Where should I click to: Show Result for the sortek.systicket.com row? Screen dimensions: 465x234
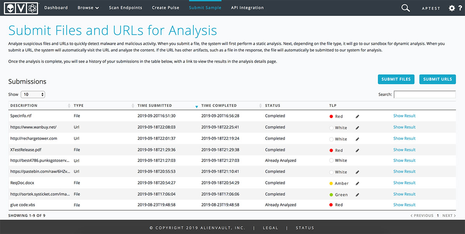pos(404,194)
